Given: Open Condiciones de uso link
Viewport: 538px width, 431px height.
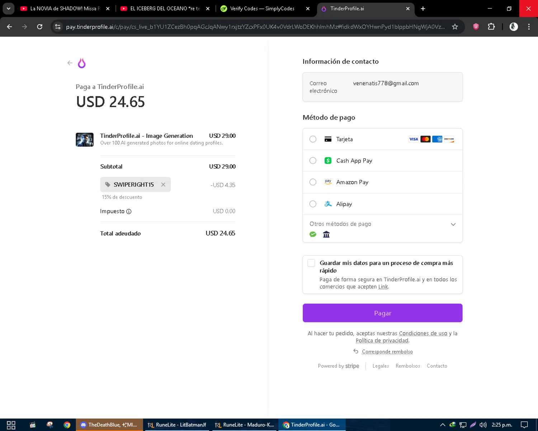Looking at the screenshot, I should (423, 333).
